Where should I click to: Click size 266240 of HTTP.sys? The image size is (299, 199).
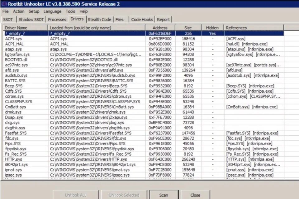tap(188, 159)
